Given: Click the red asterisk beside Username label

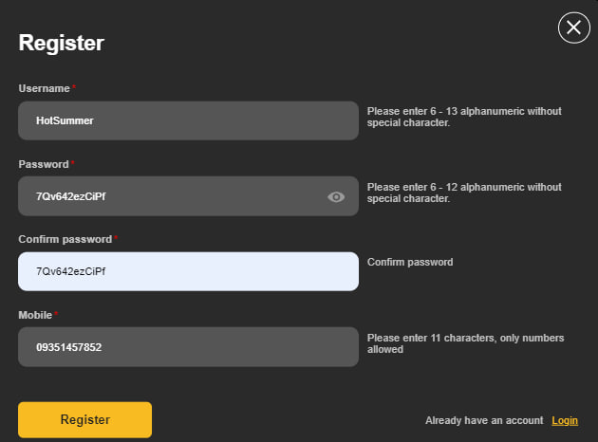Looking at the screenshot, I should [x=74, y=87].
